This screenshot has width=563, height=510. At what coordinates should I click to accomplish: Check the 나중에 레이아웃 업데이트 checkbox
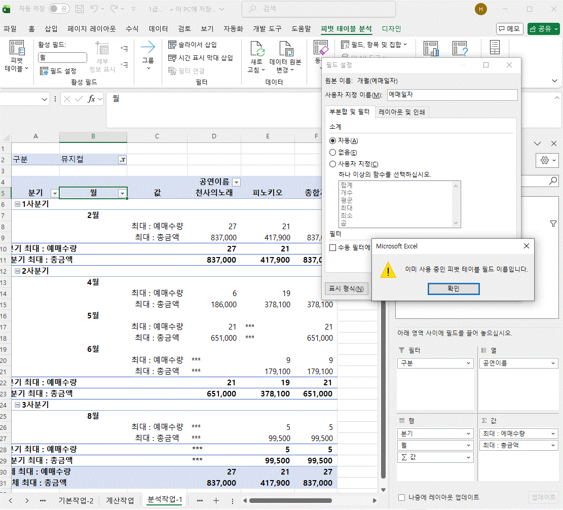[x=402, y=497]
